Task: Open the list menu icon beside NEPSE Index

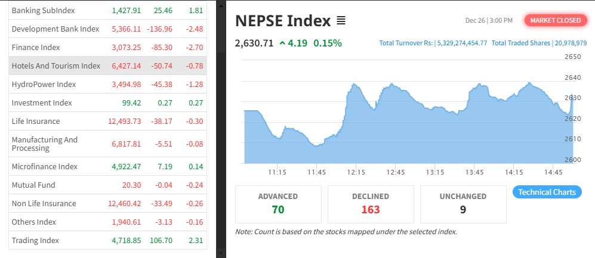Action: (341, 21)
